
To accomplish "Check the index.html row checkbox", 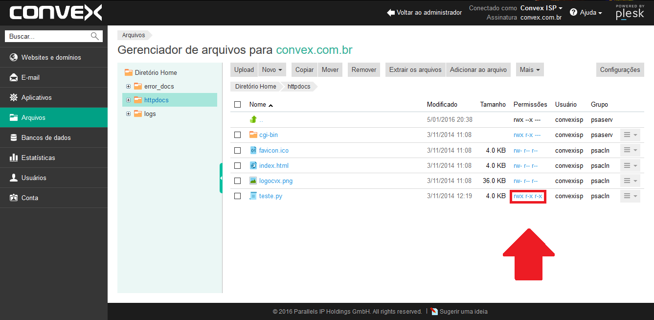I will point(238,165).
